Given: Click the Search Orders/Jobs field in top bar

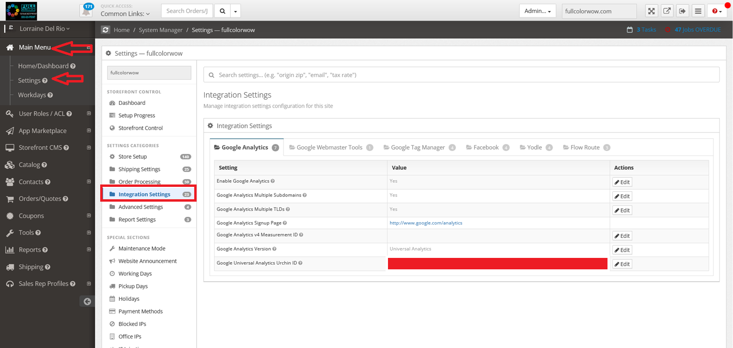Looking at the screenshot, I should (x=188, y=11).
